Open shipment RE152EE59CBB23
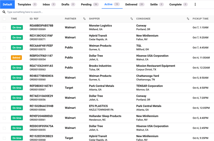This screenshot has width=214, height=141. click(41, 136)
